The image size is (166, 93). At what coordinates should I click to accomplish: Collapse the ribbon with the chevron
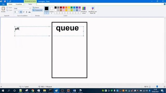click(x=162, y=4)
